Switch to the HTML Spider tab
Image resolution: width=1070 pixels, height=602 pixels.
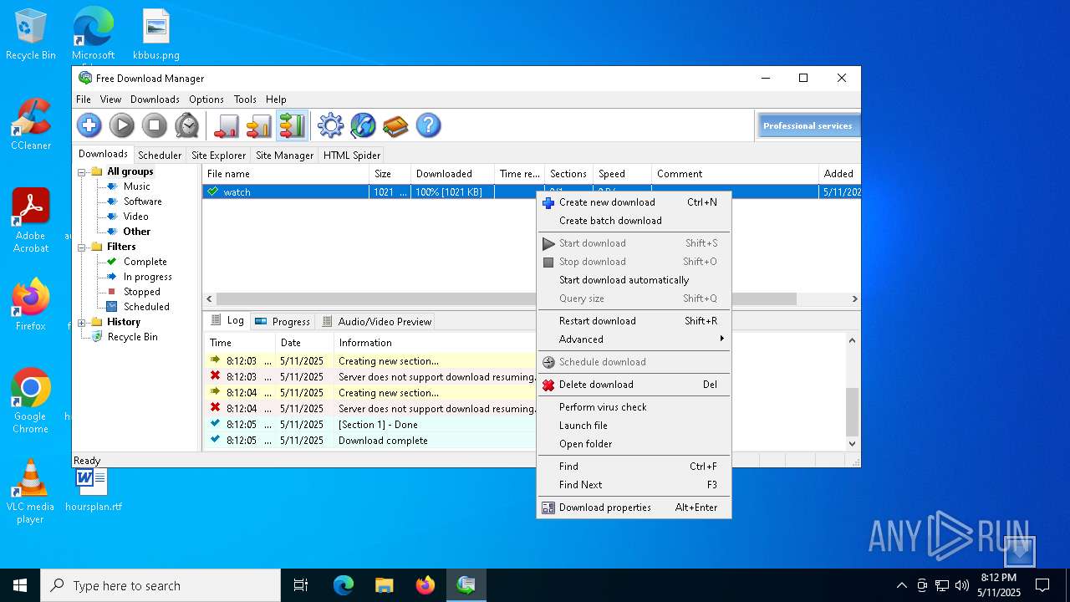[352, 155]
